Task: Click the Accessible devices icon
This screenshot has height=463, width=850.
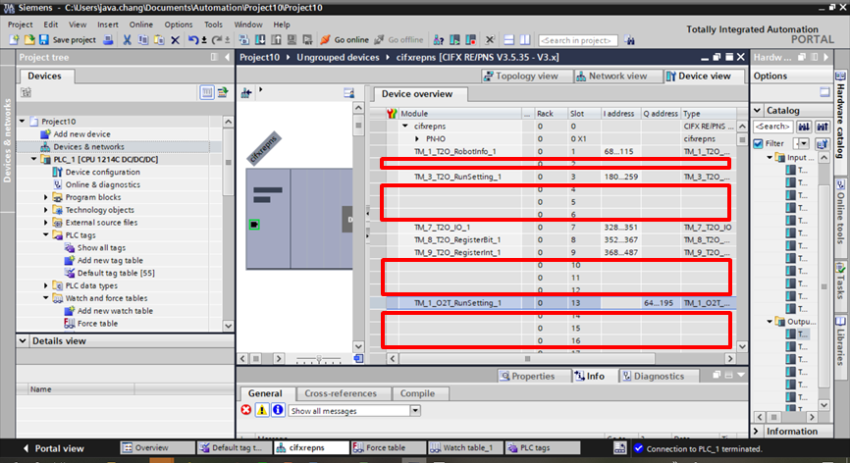Action: click(439, 39)
